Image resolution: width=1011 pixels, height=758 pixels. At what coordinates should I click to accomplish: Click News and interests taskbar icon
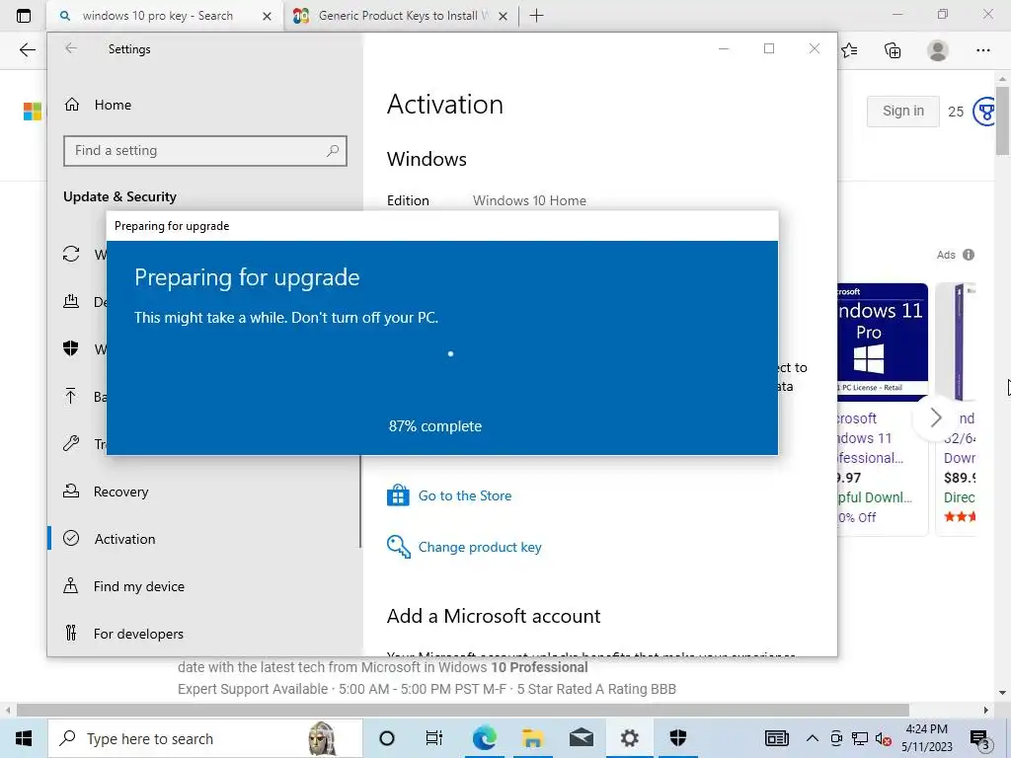click(777, 738)
